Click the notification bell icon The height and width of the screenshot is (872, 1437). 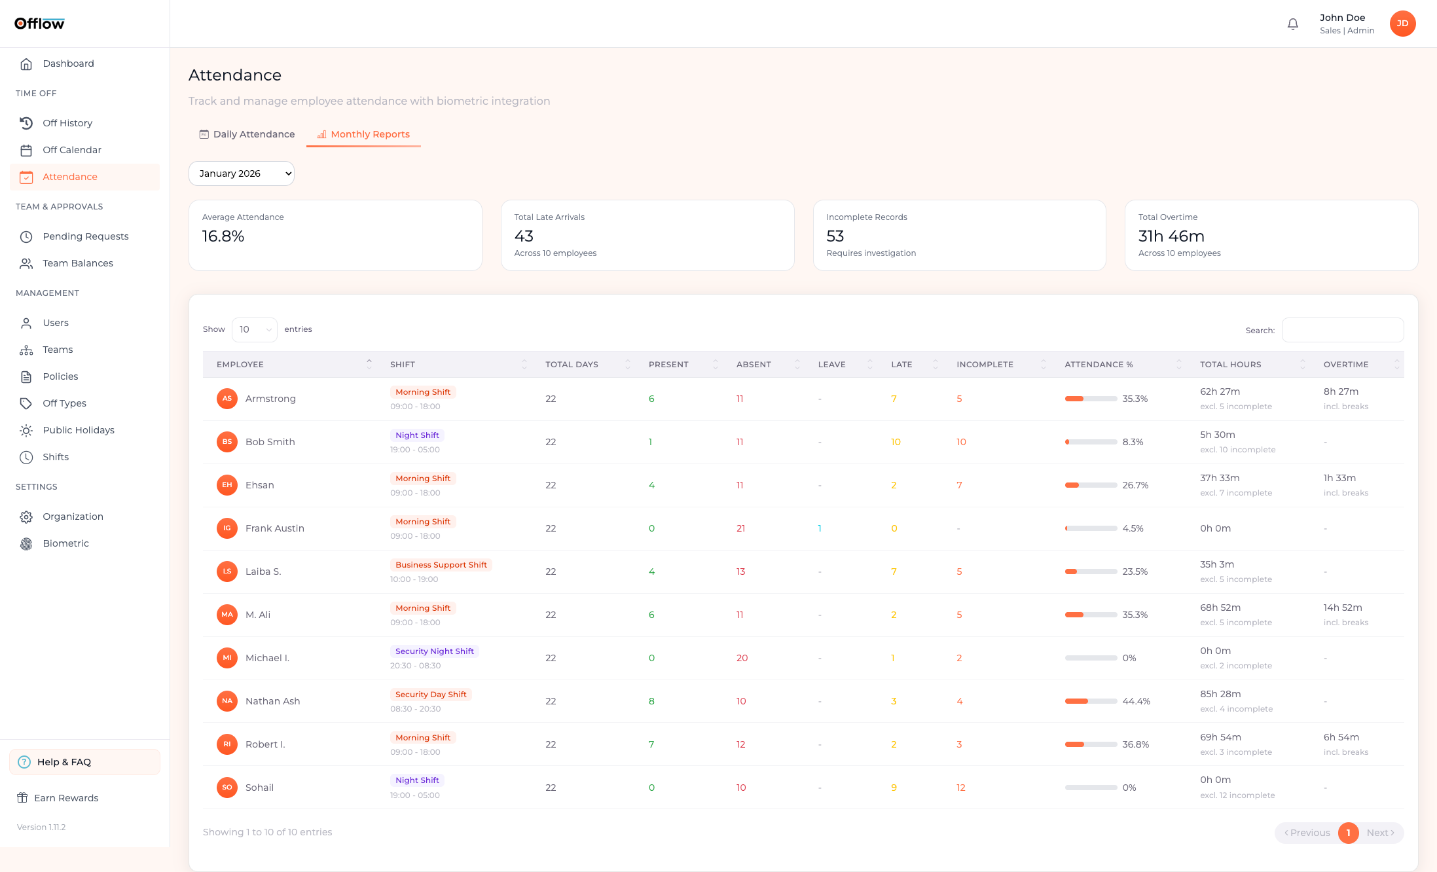coord(1292,24)
